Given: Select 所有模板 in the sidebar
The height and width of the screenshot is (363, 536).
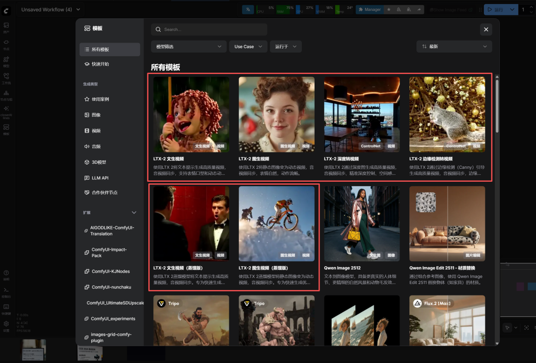Looking at the screenshot, I should click(110, 49).
